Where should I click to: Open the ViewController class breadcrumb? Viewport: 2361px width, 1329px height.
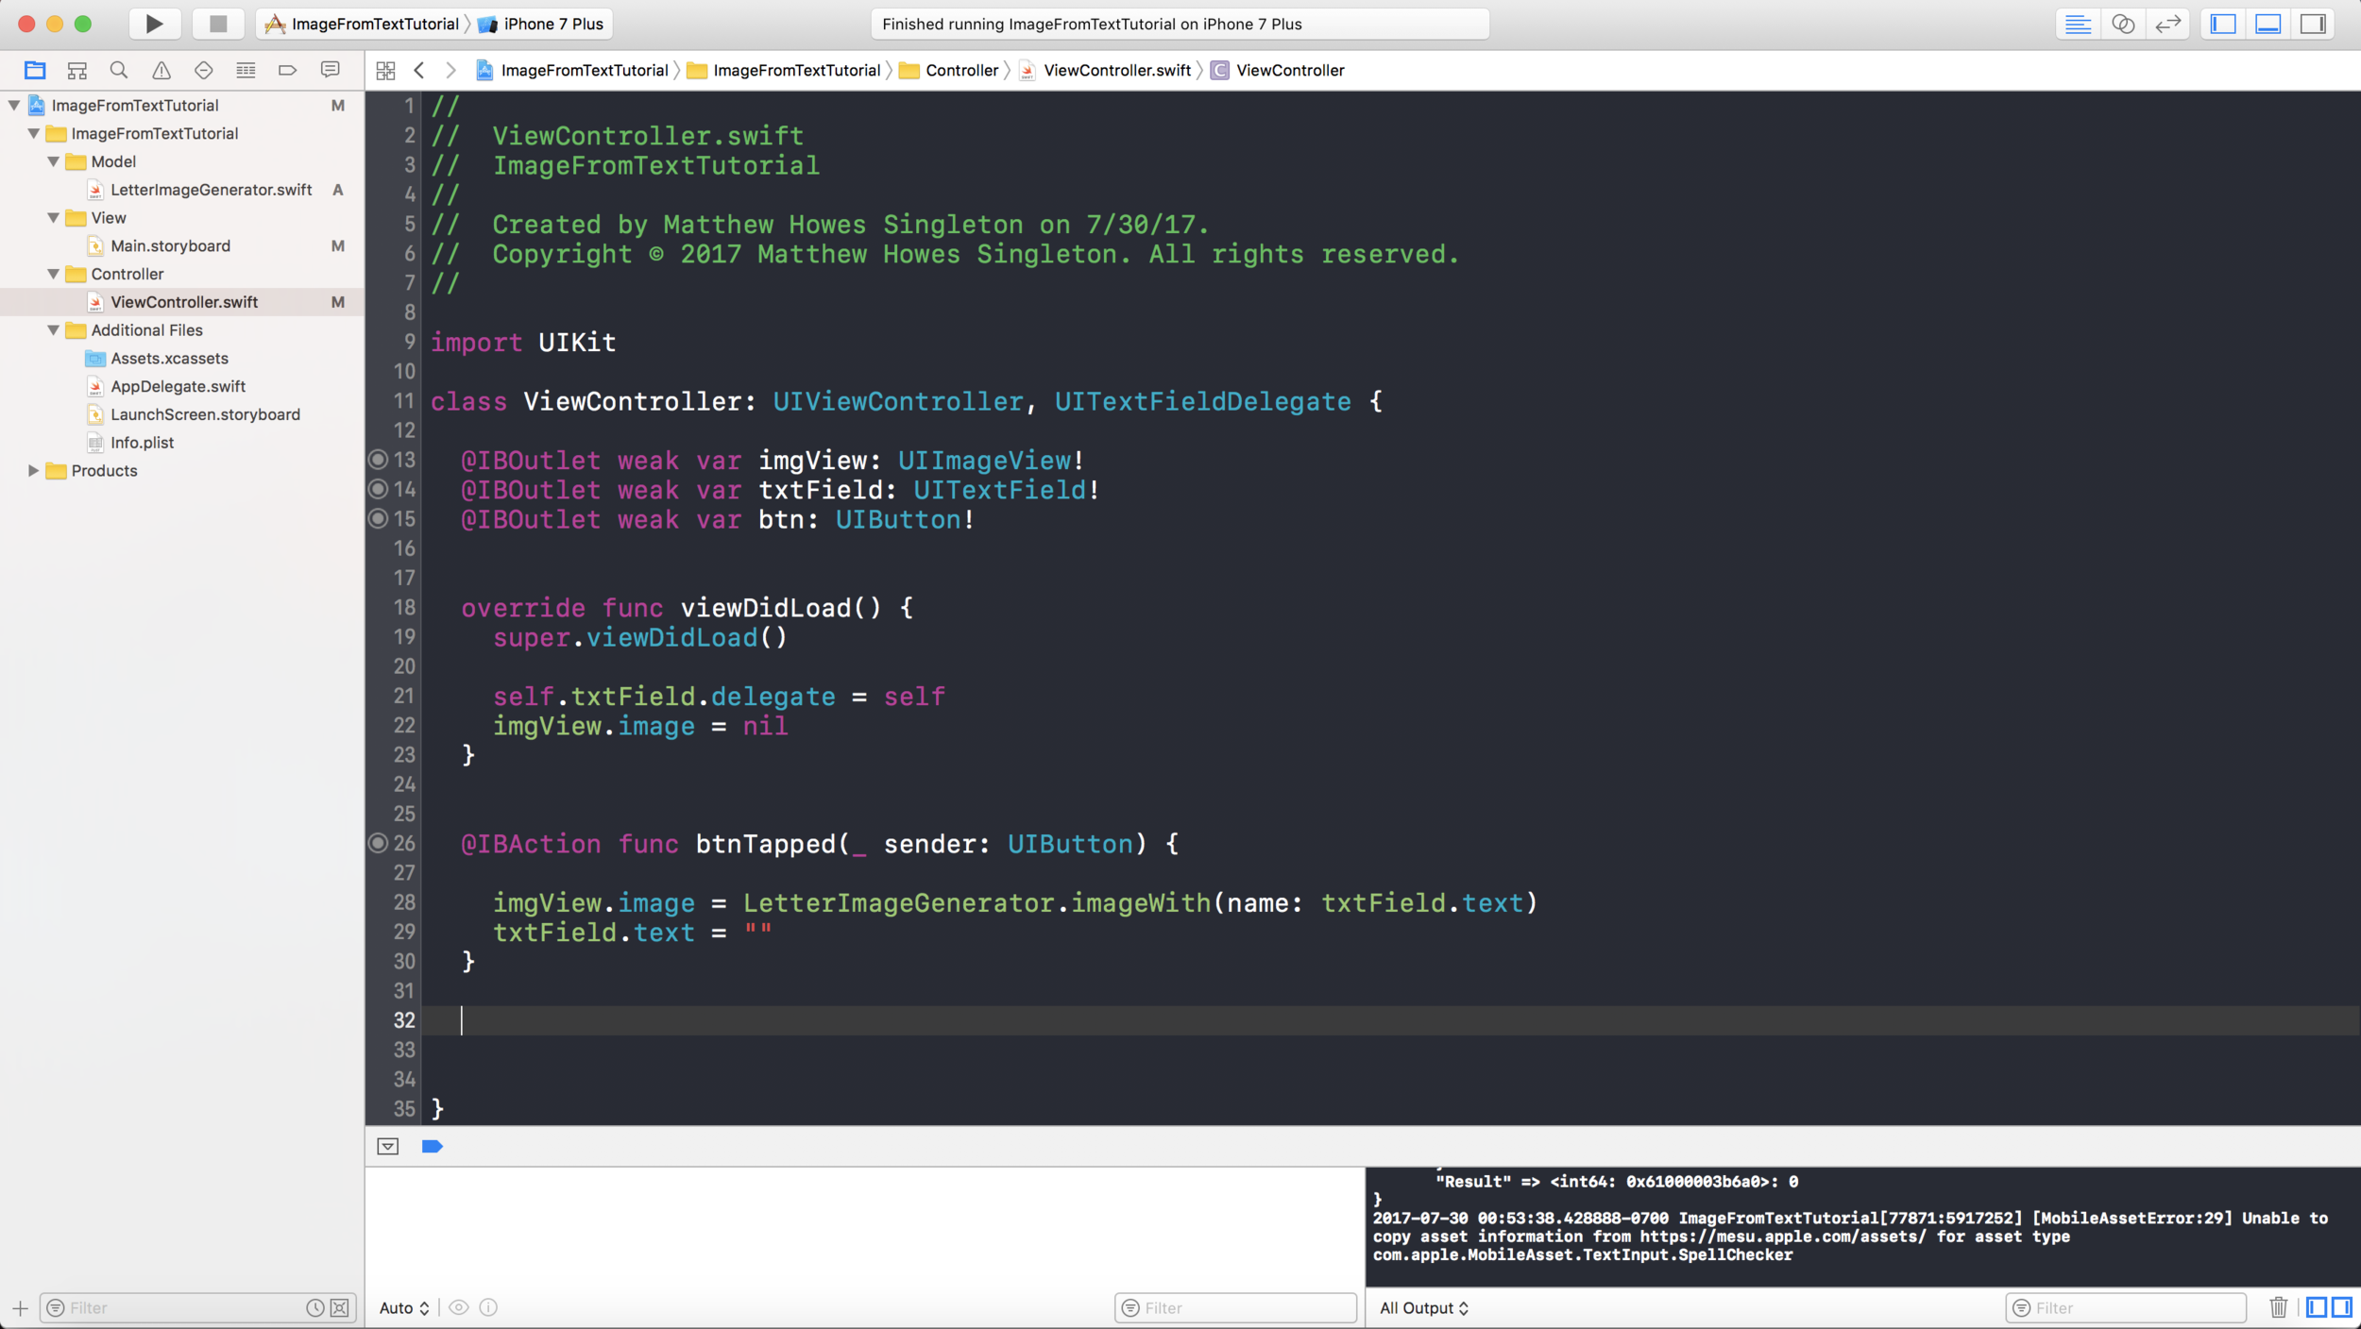1278,70
